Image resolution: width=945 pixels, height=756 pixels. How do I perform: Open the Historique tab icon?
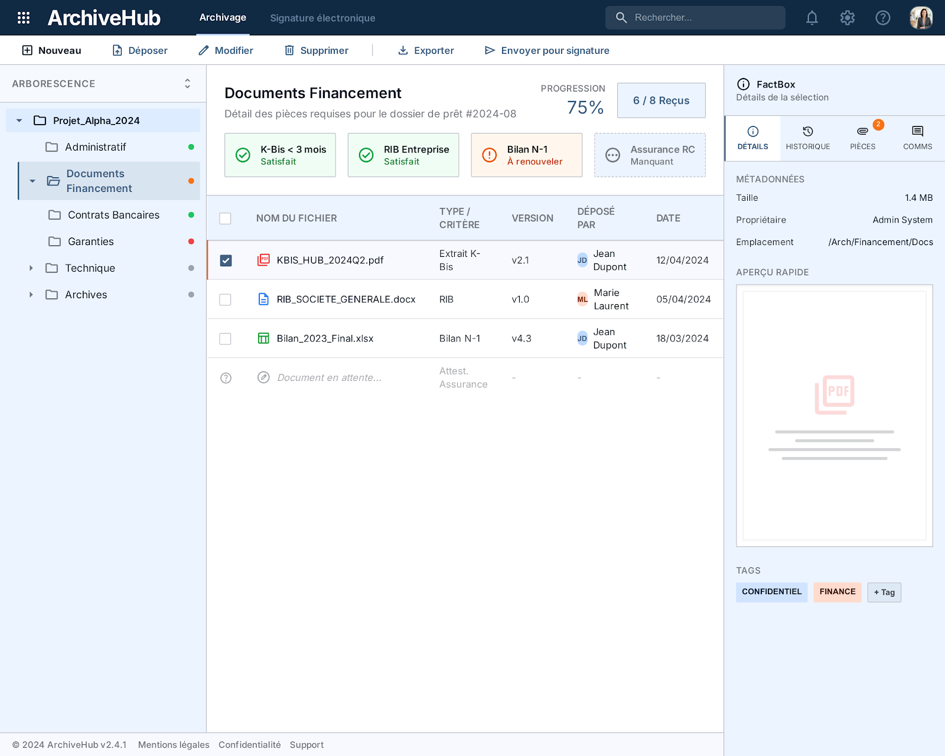tap(808, 131)
